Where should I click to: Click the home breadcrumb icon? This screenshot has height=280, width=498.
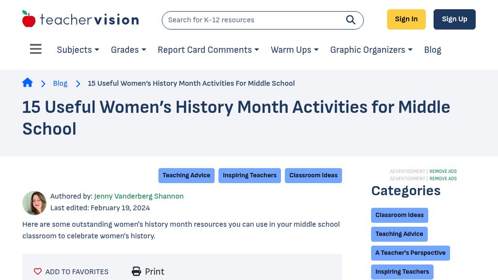pyautogui.click(x=28, y=82)
